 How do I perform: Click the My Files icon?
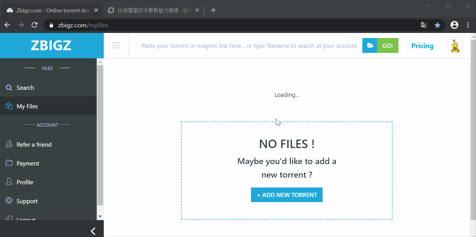(x=9, y=106)
